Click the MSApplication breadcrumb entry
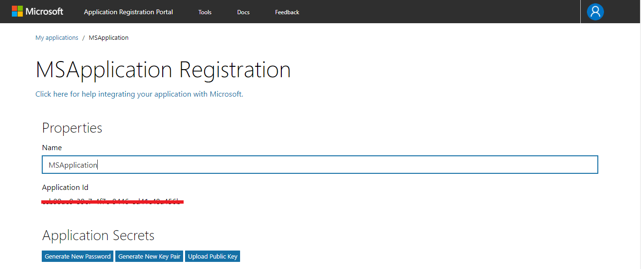This screenshot has width=641, height=269. [x=109, y=38]
